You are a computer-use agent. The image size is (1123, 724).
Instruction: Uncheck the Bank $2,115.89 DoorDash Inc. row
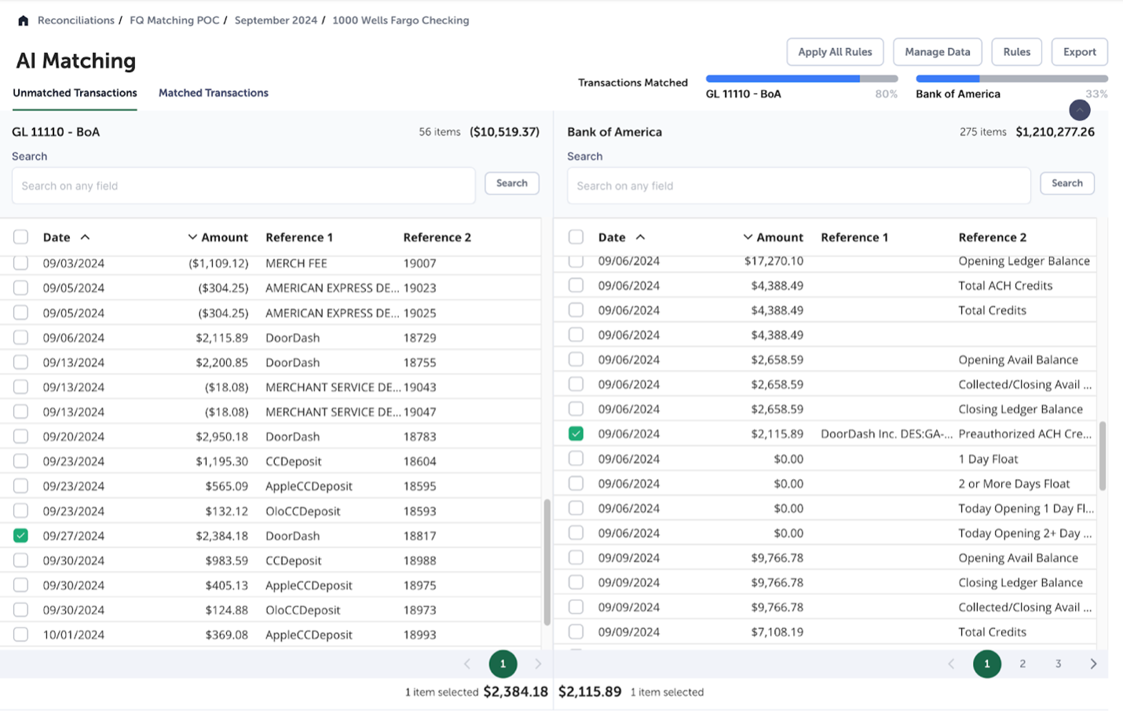pyautogui.click(x=576, y=433)
